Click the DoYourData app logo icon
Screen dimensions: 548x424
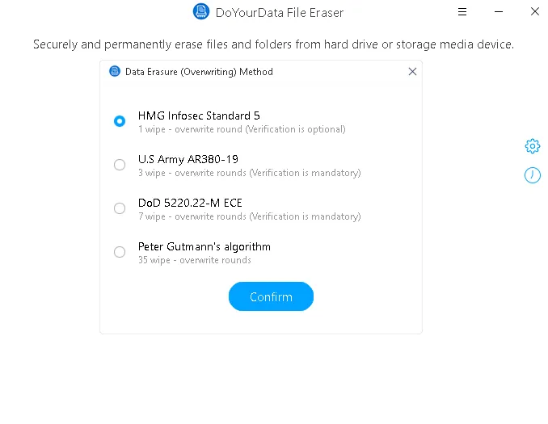point(201,11)
